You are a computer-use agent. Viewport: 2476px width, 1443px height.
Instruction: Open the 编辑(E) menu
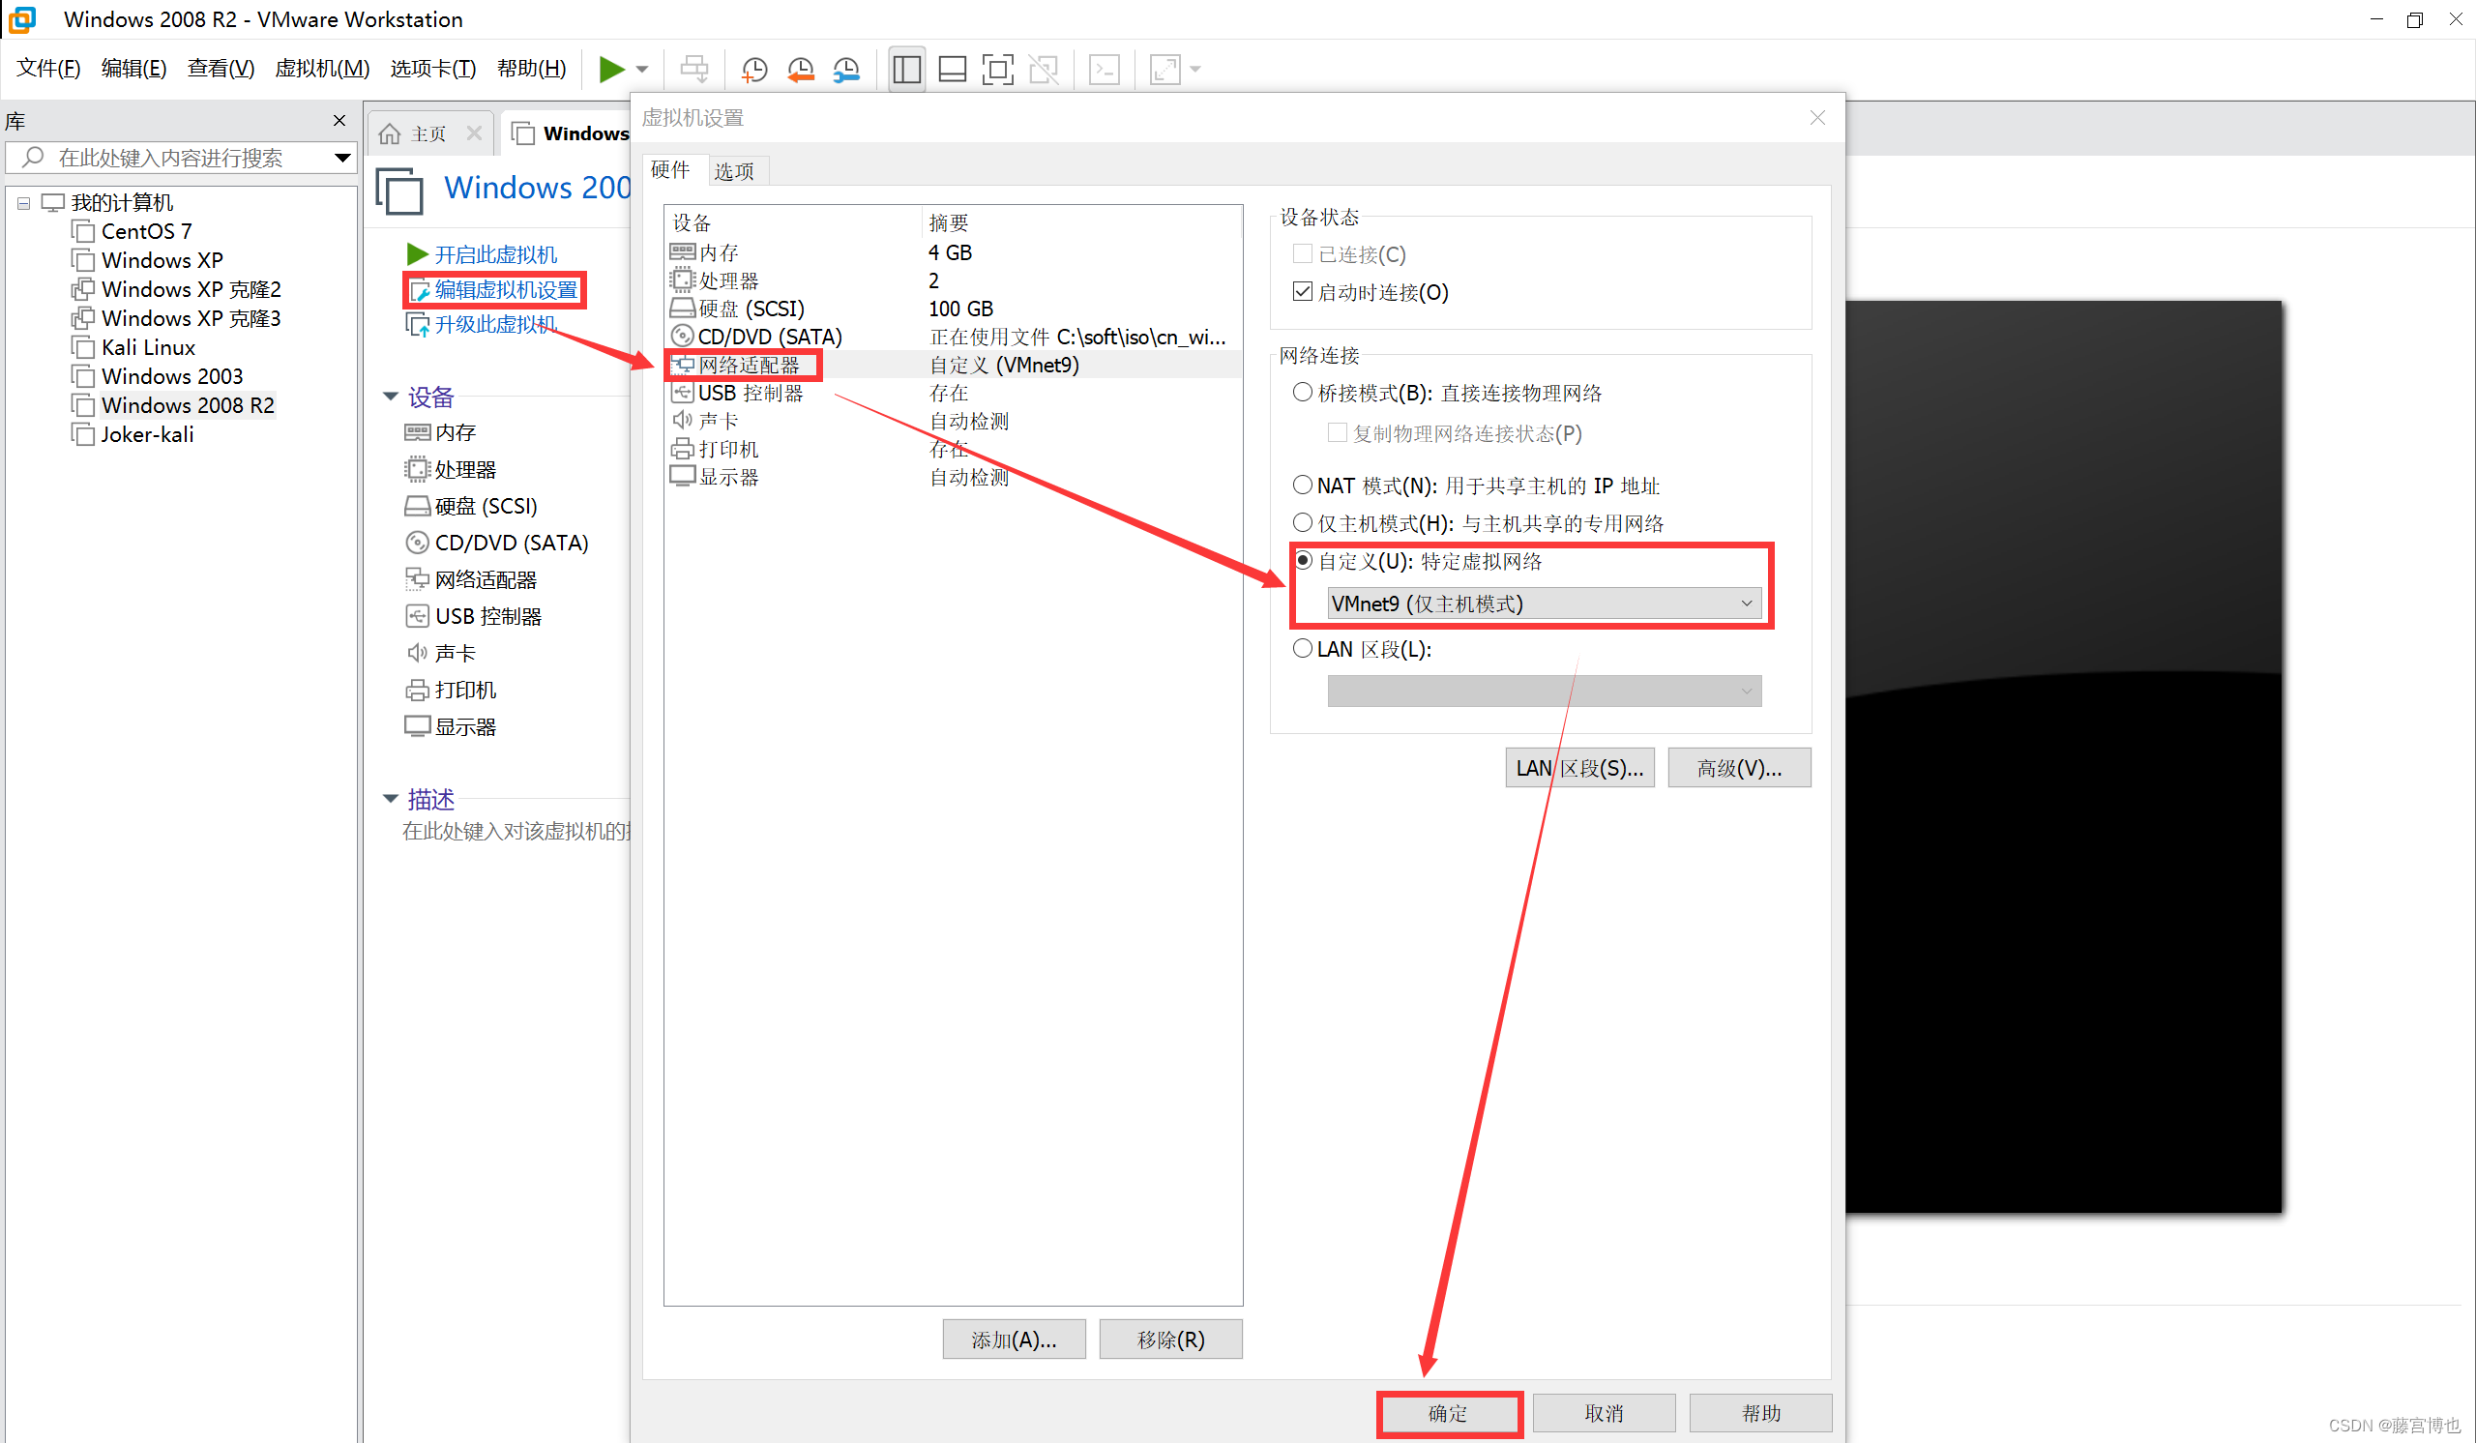tap(133, 68)
